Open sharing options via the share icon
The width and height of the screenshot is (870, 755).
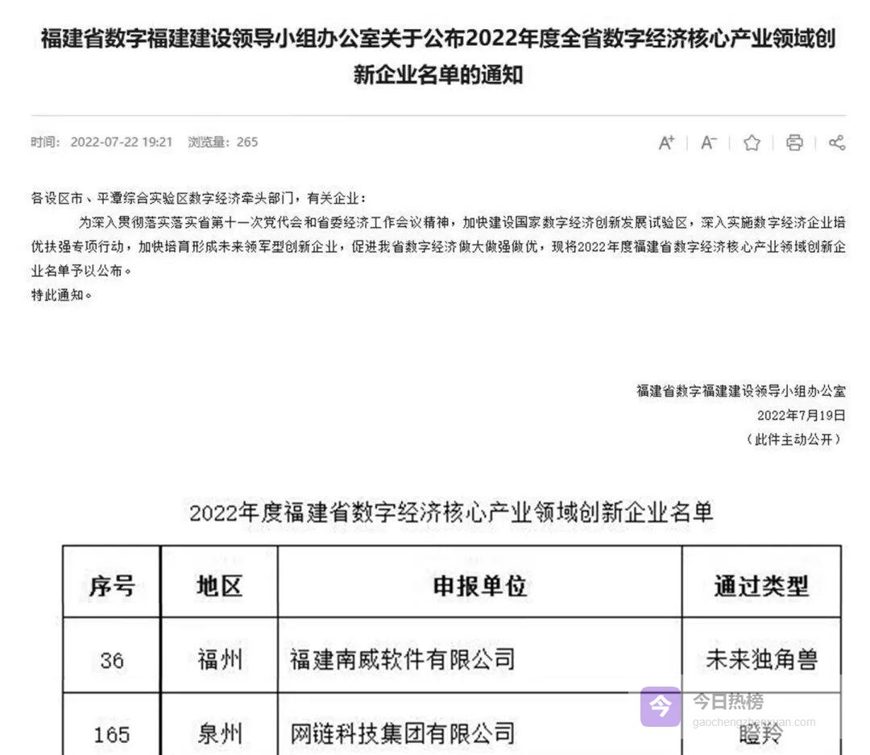click(x=837, y=142)
